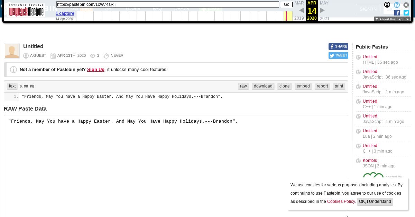Screen dimensions: 415x217
Task: Click the DEALS menu item in header
Action: [x=182, y=9]
